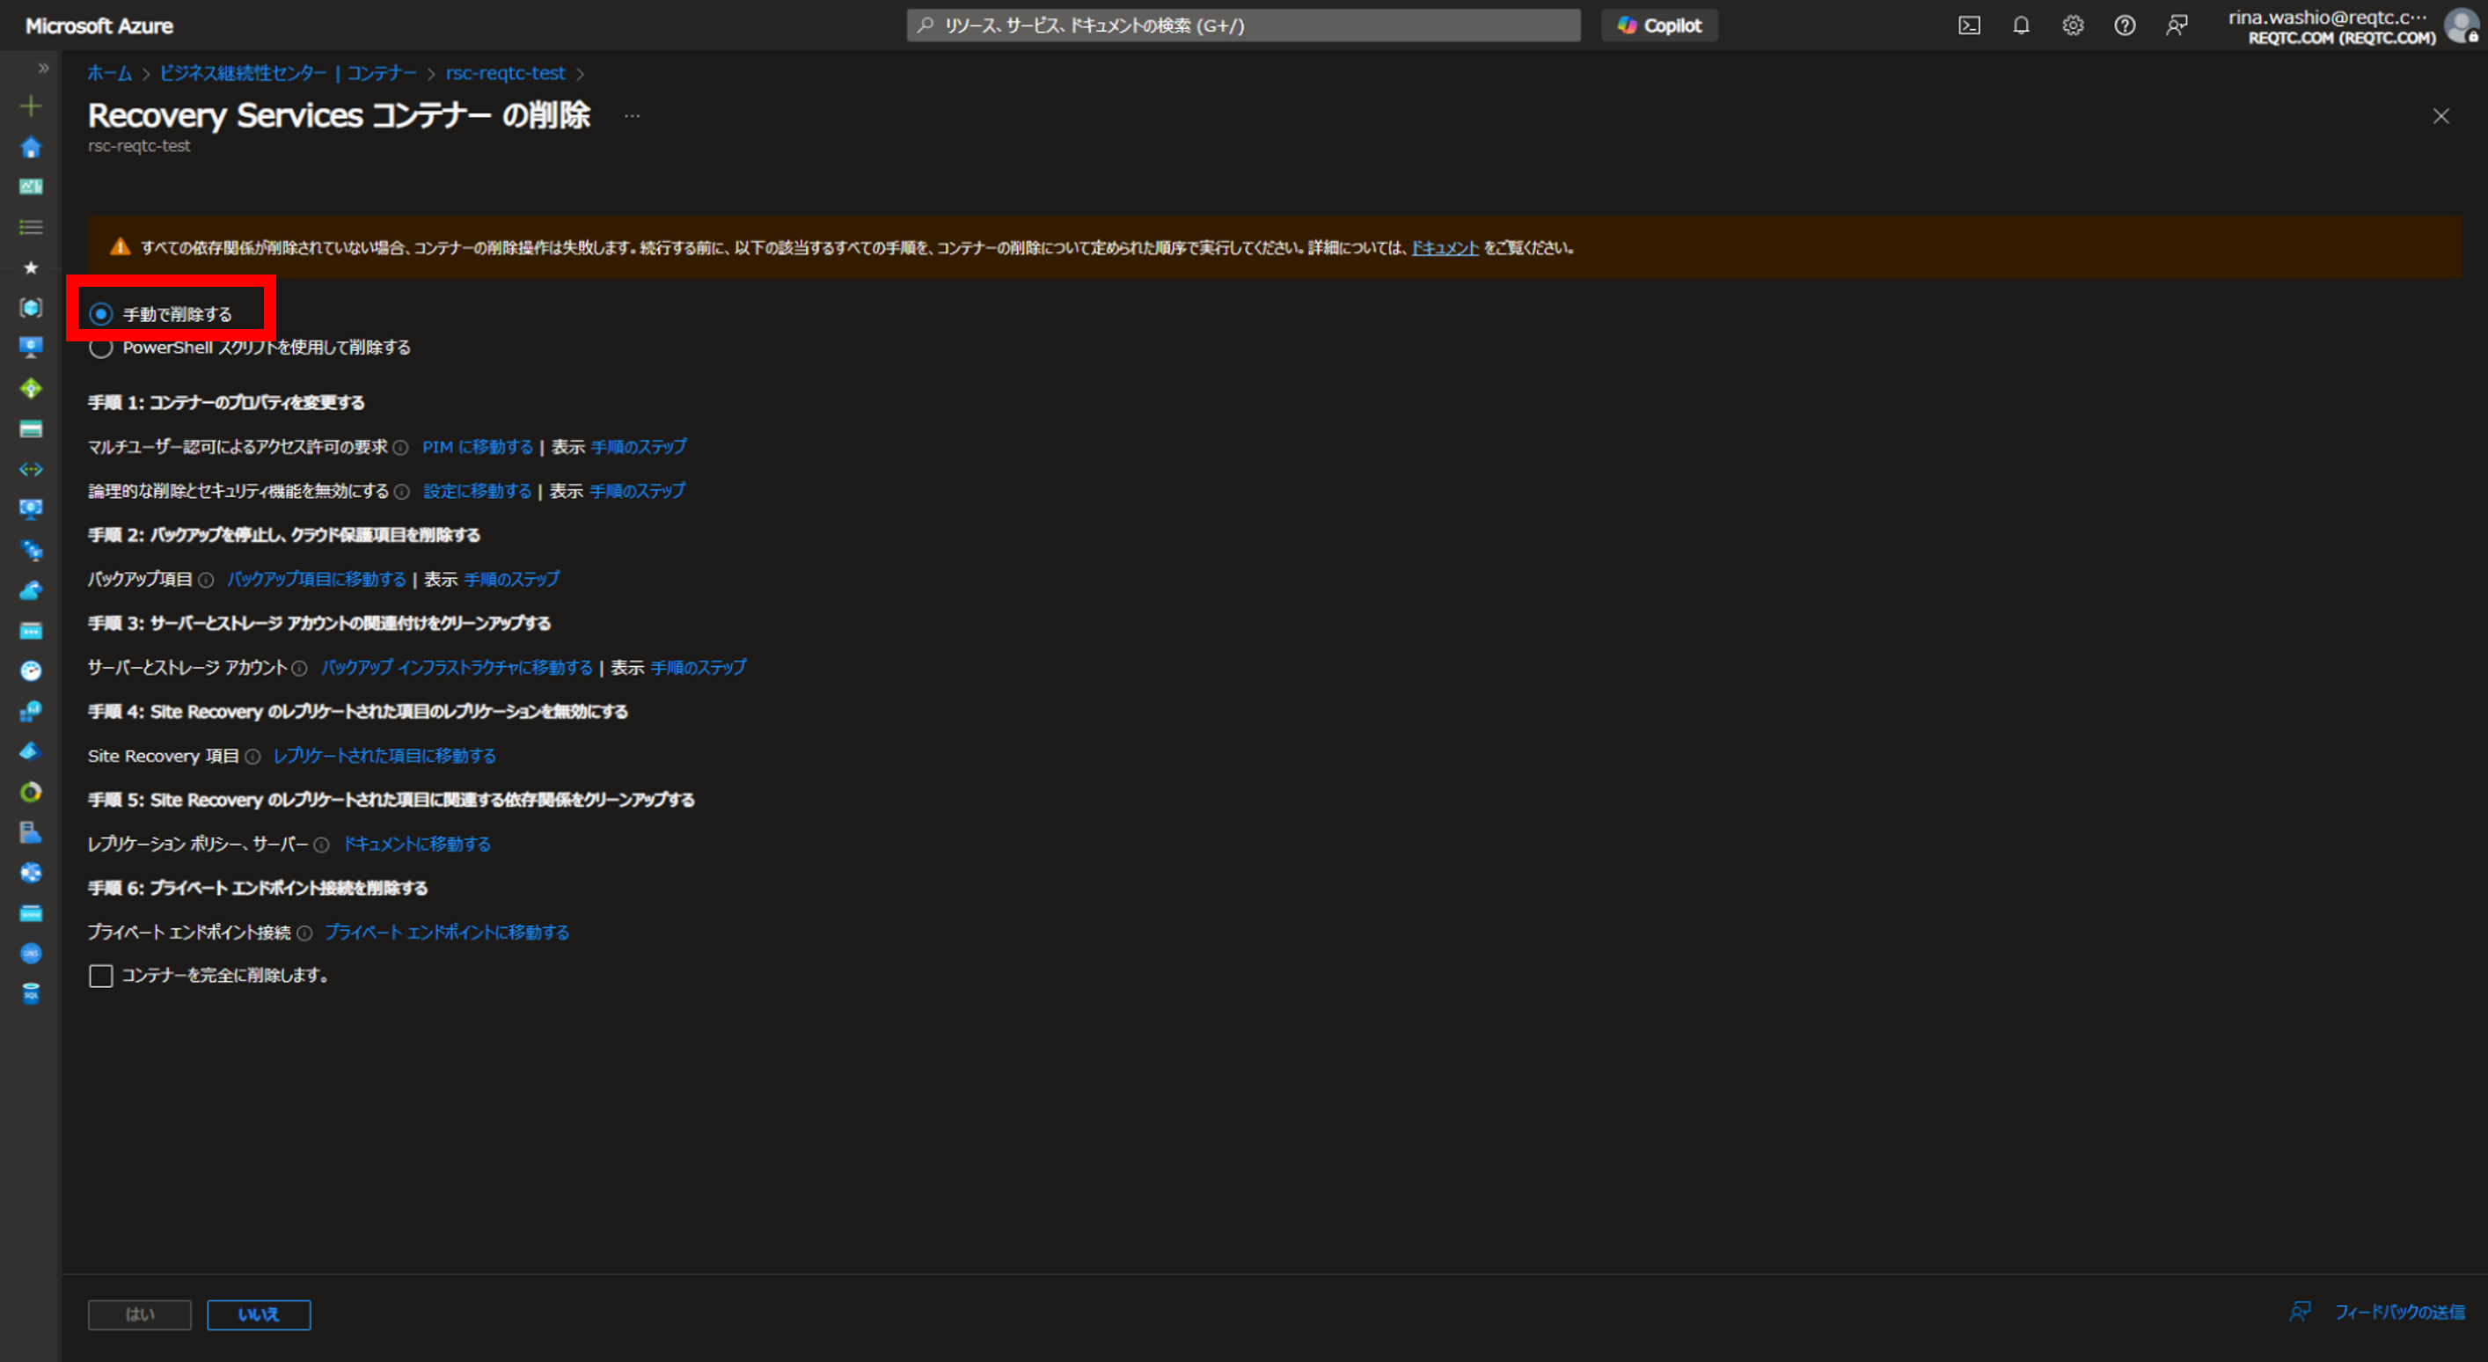The height and width of the screenshot is (1362, 2488).
Task: Open portal settings gear icon
Action: point(2073,26)
